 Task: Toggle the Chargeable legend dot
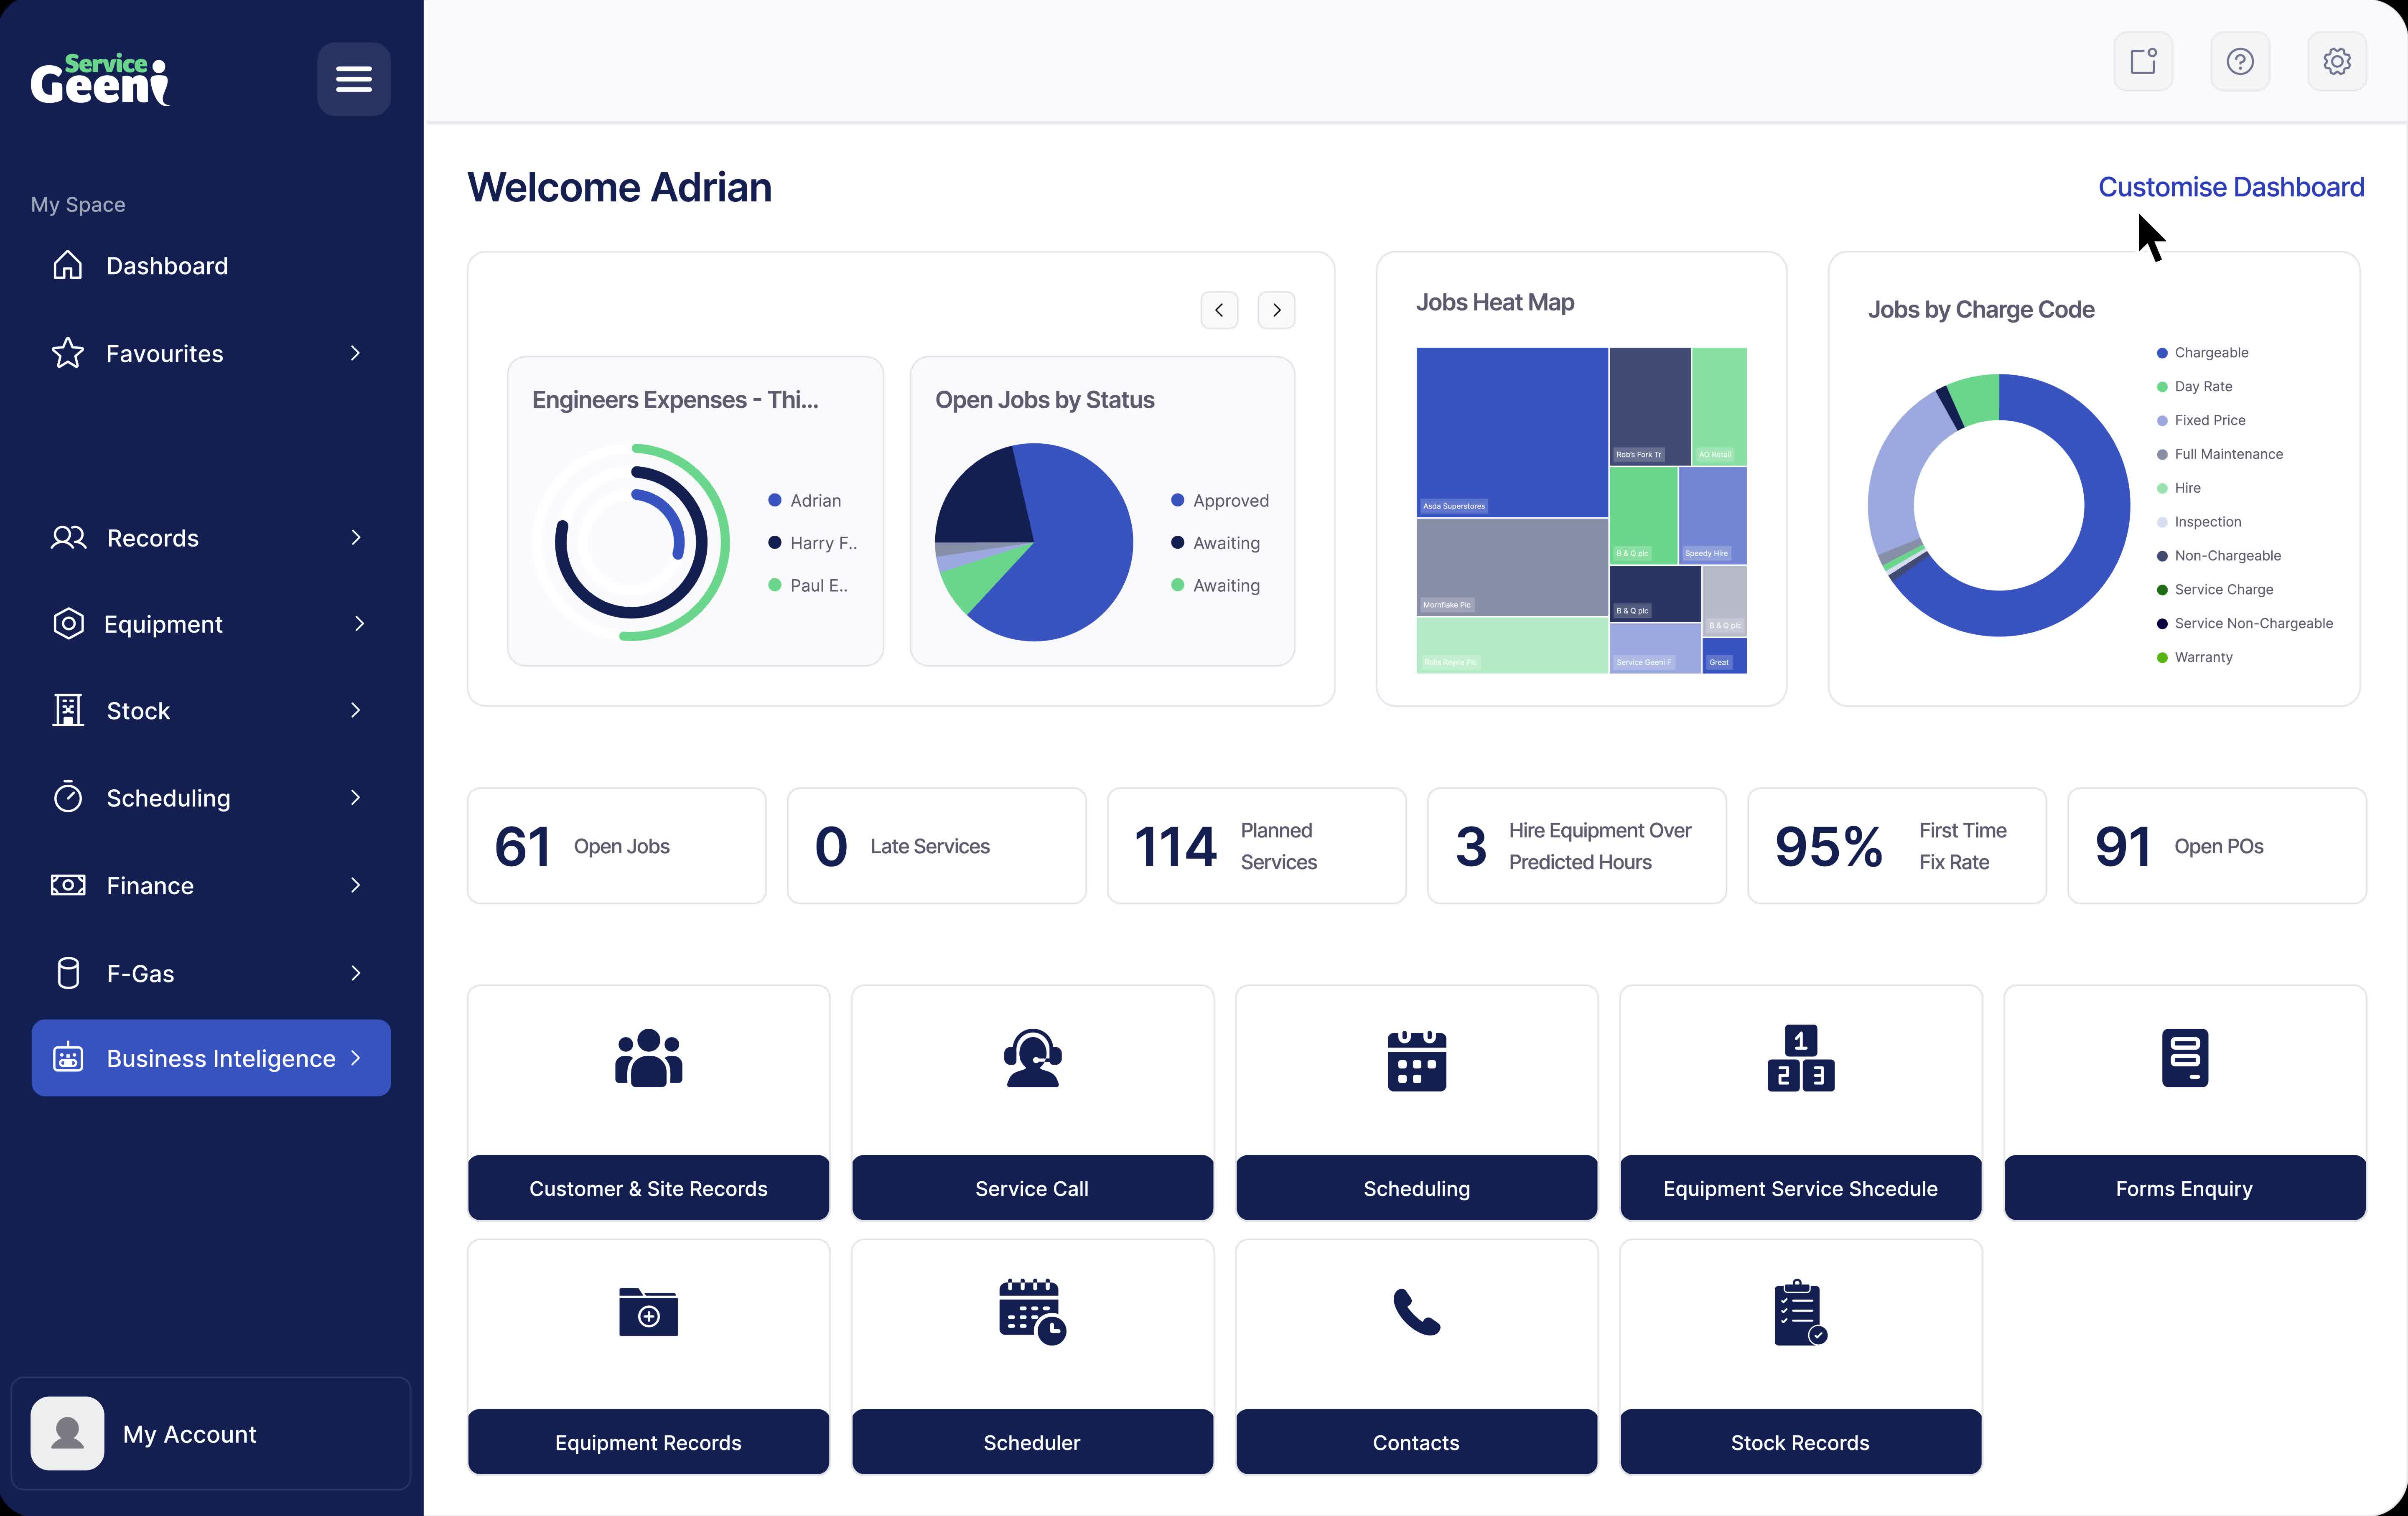[x=2162, y=353]
